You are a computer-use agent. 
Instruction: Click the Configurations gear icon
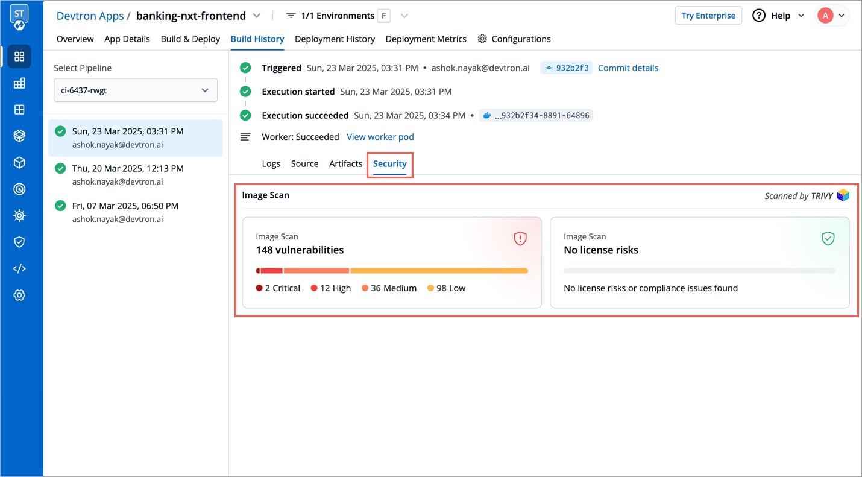point(482,39)
